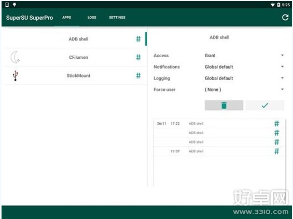Click the SuperSU SuperPro title
The height and width of the screenshot is (219, 293).
pyautogui.click(x=30, y=18)
